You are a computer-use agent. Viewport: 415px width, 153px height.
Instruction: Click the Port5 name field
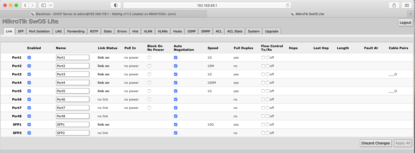[x=73, y=91]
